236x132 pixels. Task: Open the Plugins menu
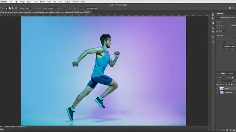(x=67, y=2)
